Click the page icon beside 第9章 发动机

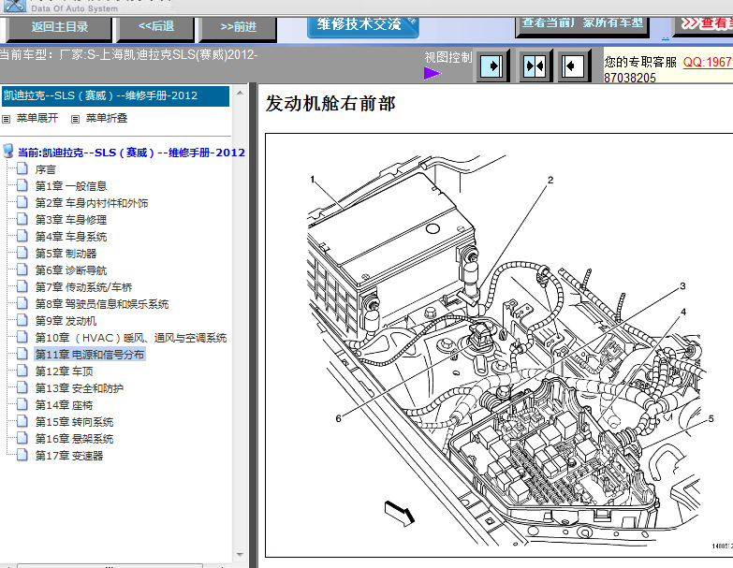click(22, 319)
